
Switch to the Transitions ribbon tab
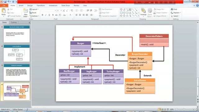click(41, 6)
